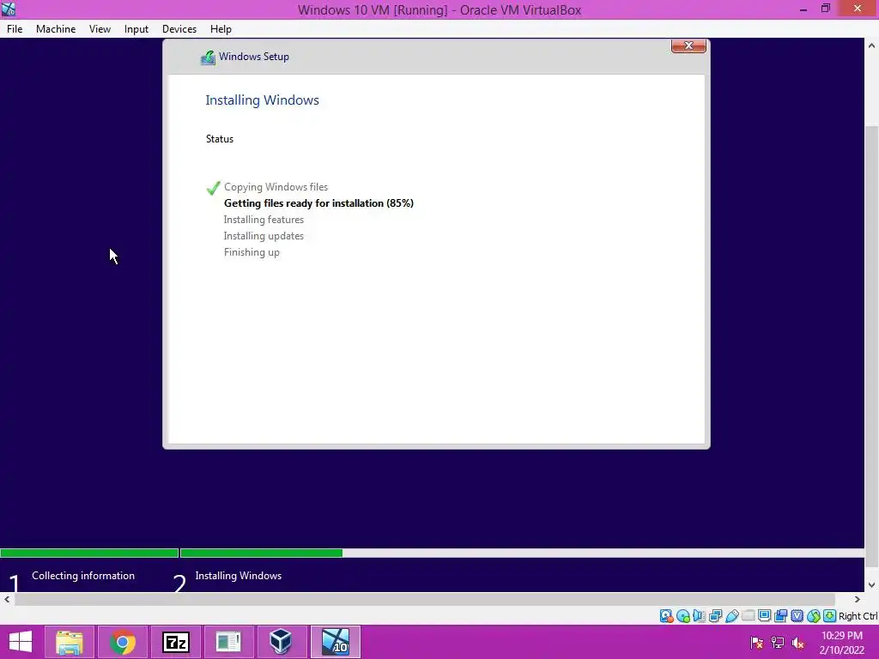Click the muted volume tray icon
This screenshot has width=879, height=659.
tap(798, 643)
